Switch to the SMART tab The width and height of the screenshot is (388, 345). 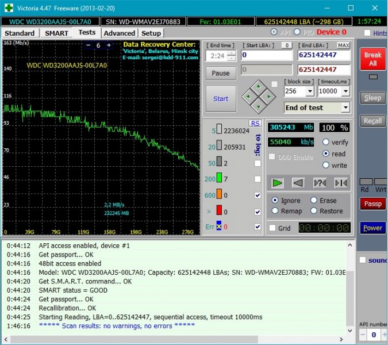(x=56, y=33)
